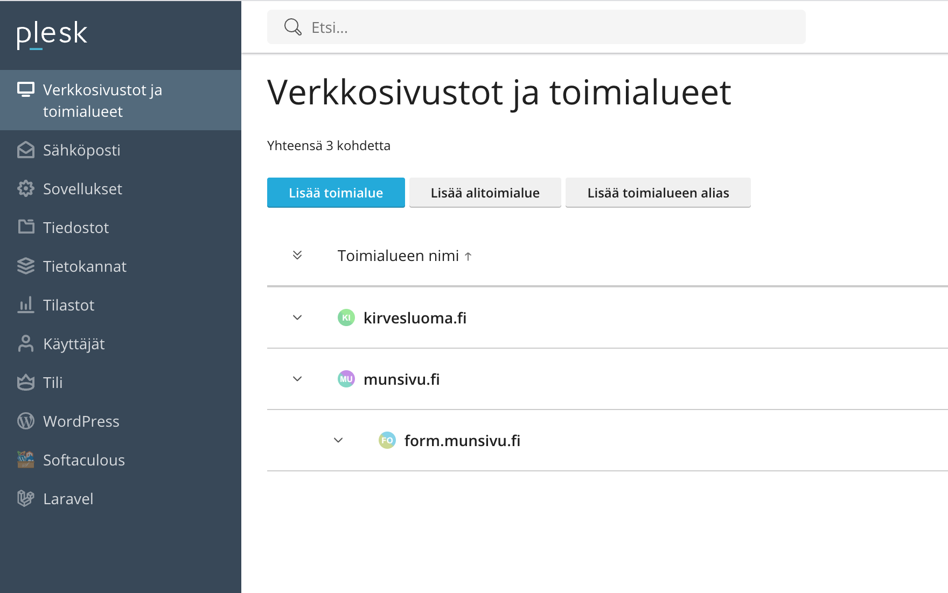948x593 pixels.
Task: Click the Lisää toimialue button
Action: (x=336, y=192)
